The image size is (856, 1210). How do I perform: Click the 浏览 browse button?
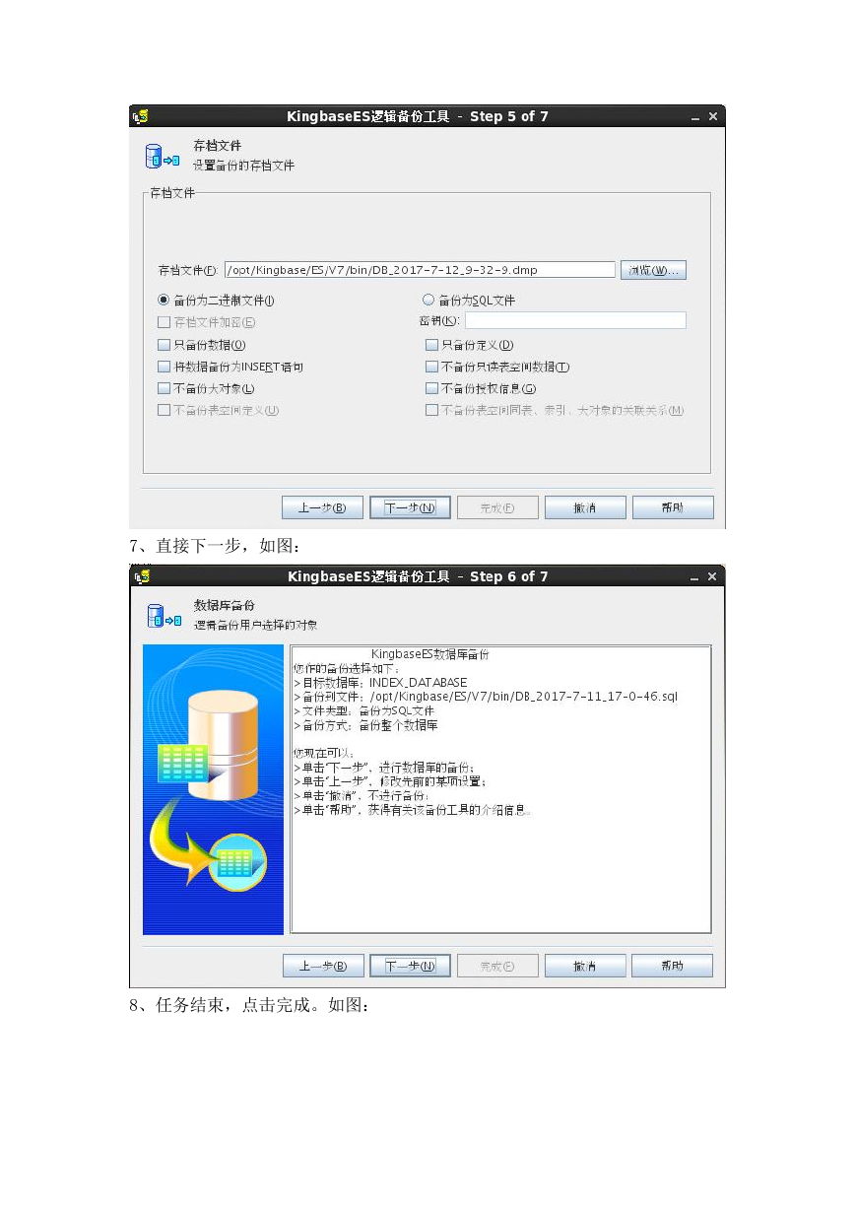coord(653,270)
